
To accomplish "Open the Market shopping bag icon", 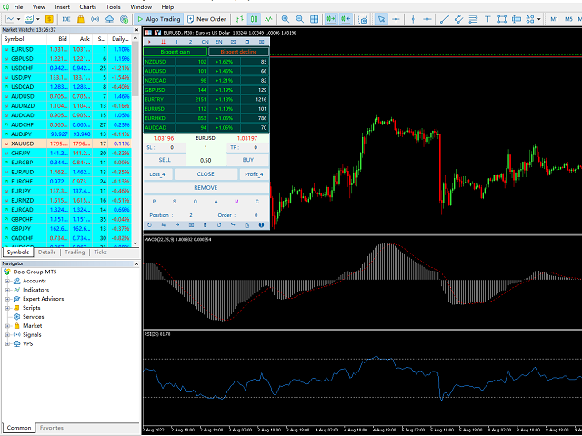I will [x=81, y=19].
